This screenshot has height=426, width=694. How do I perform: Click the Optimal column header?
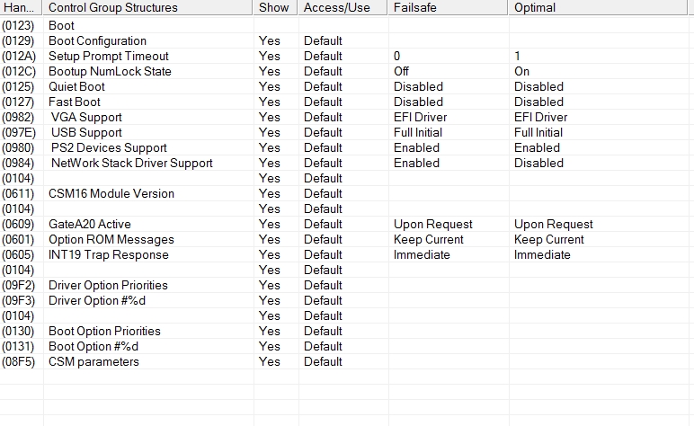click(535, 7)
